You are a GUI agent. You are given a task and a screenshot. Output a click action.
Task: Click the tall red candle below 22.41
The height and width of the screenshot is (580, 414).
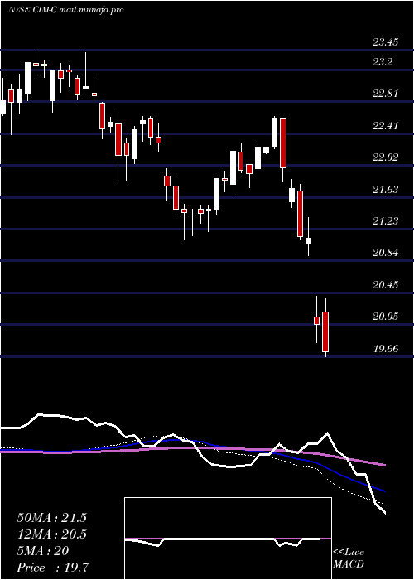(283, 143)
